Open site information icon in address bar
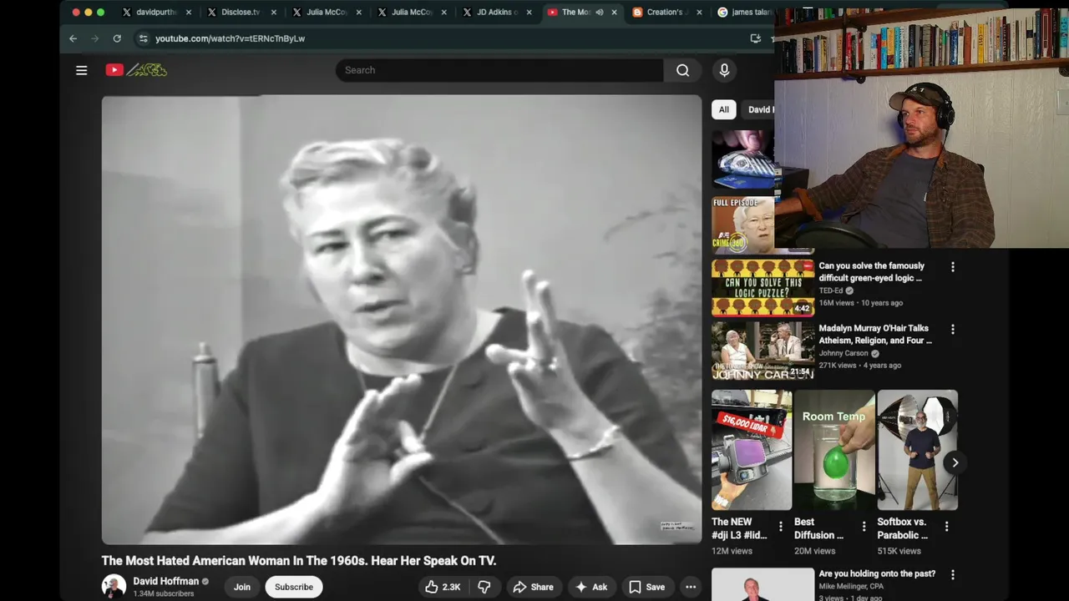Screen dimensions: 1069x601 (x=143, y=38)
